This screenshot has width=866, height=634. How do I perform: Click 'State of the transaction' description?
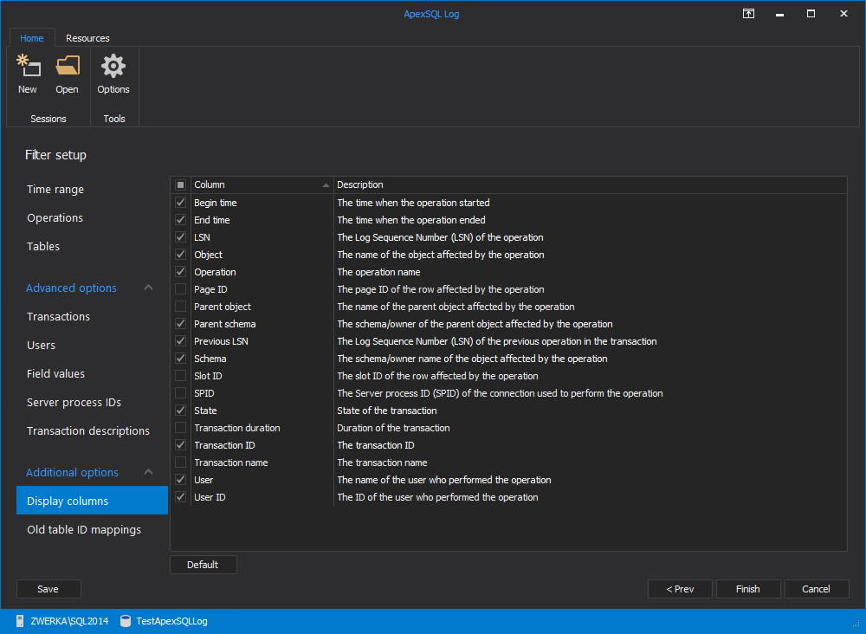[386, 411]
